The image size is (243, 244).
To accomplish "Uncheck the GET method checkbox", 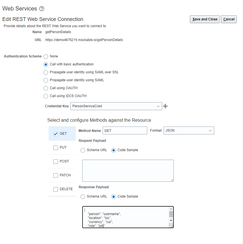I will 56,134.
